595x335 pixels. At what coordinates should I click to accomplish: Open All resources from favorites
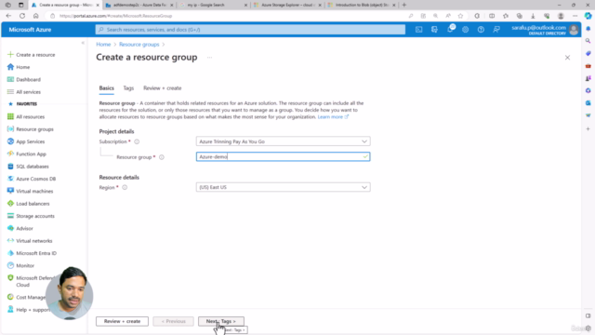(x=30, y=116)
